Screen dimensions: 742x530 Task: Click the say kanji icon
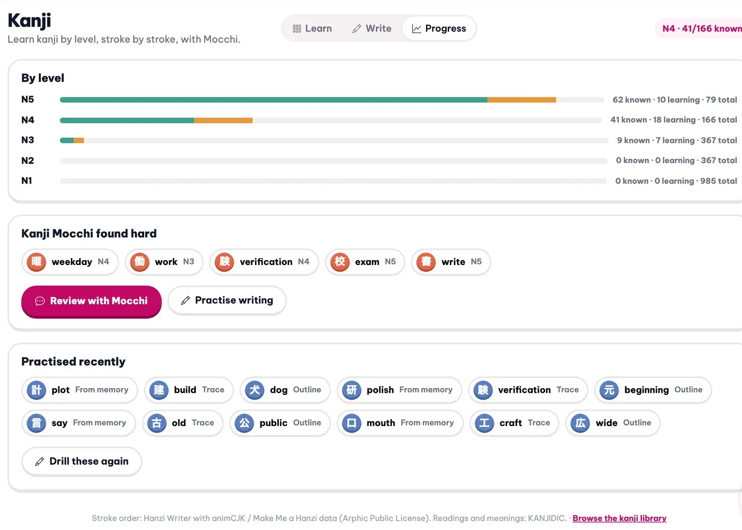[37, 423]
